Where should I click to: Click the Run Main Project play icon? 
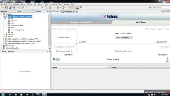click(x=54, y=8)
